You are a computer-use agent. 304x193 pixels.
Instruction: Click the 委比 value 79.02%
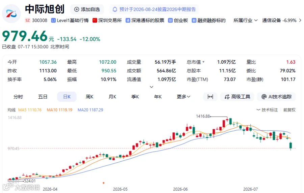(x=287, y=71)
